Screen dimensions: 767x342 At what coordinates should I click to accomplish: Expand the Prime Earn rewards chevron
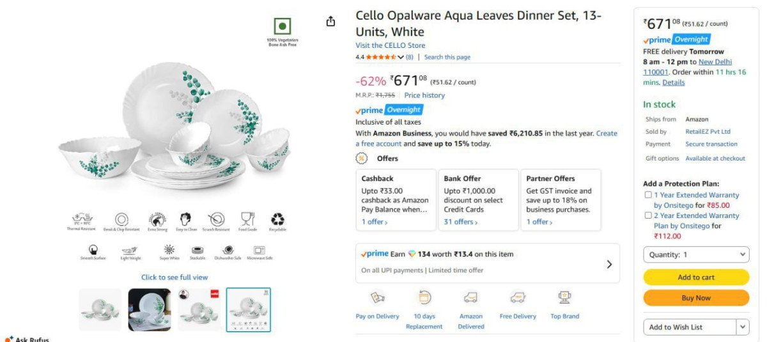click(609, 264)
